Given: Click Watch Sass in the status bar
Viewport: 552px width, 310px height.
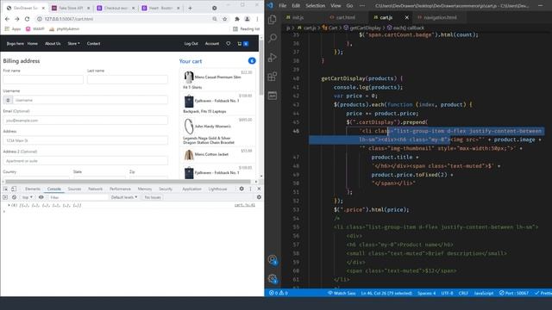Looking at the screenshot, I should [x=342, y=293].
